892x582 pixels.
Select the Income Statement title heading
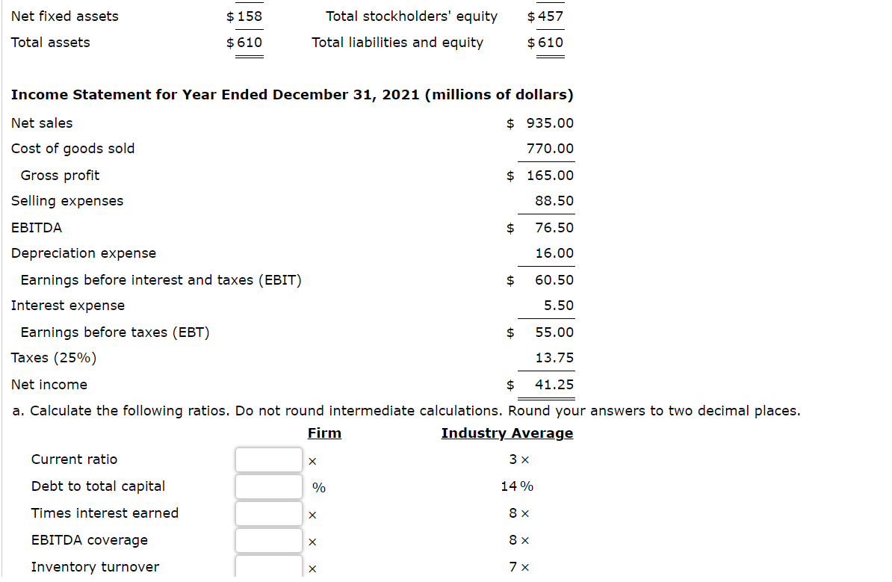[292, 94]
